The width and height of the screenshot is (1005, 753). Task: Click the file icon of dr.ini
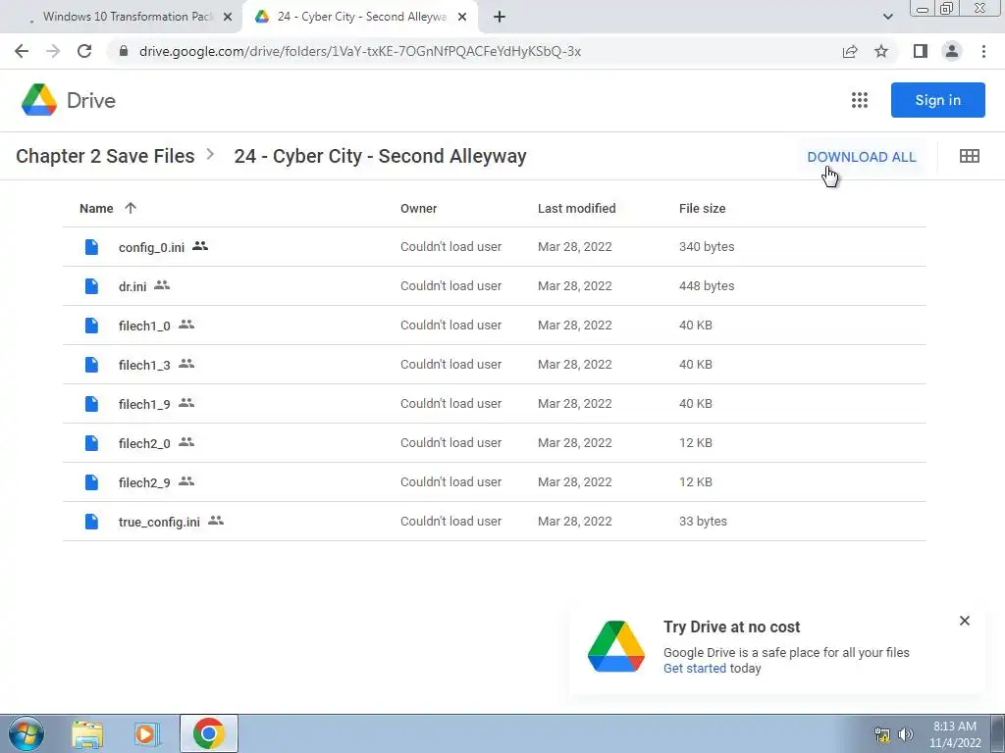click(x=91, y=286)
